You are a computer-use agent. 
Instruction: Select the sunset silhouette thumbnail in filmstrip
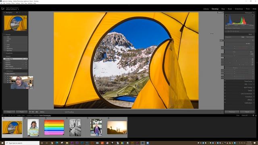click(117, 128)
